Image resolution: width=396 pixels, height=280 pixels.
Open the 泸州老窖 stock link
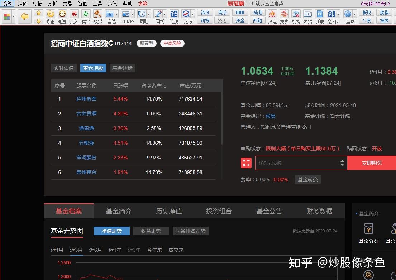pyautogui.click(x=86, y=99)
